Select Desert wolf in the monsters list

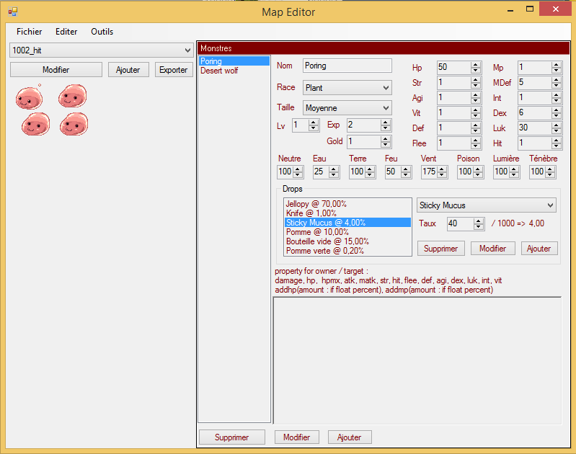pos(234,71)
